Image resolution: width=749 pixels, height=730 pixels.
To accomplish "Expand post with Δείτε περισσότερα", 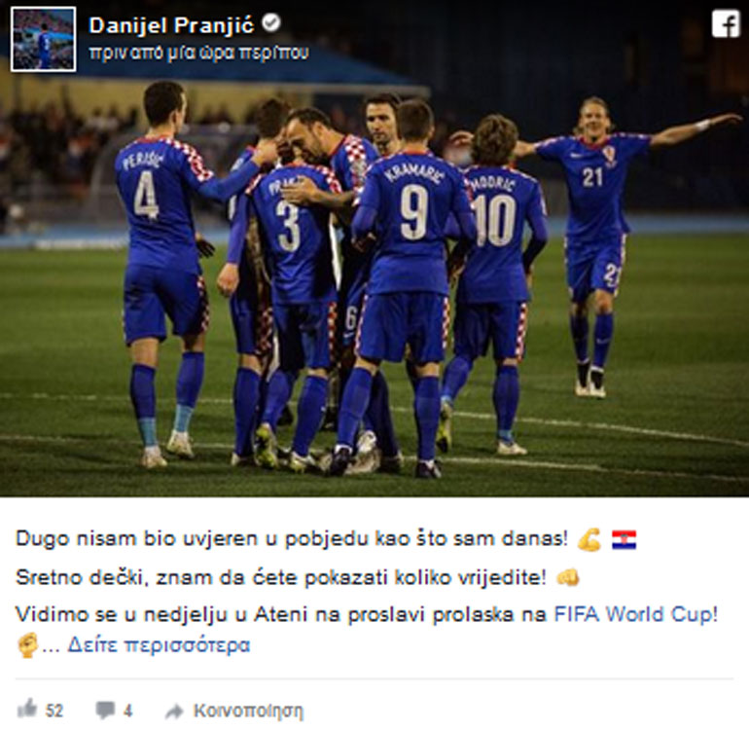I will [159, 645].
